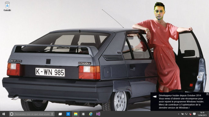Open the Windows Start menu
The height and width of the screenshot is (117, 209).
4,114
